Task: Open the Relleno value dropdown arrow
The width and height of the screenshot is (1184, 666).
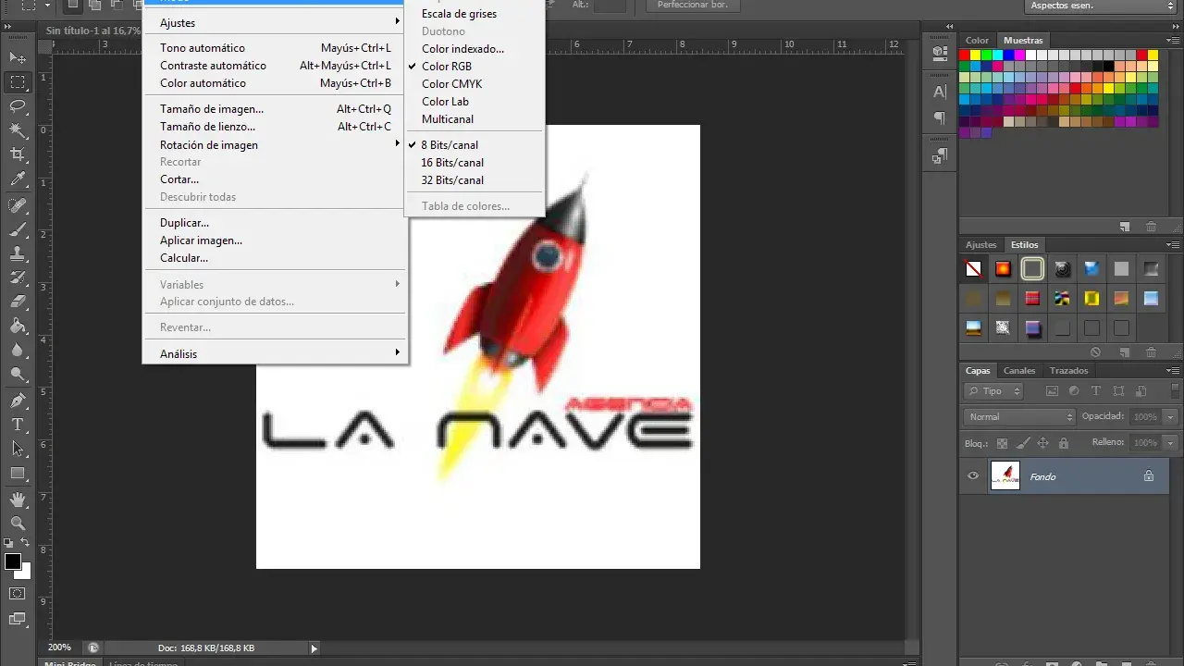Action: pyautogui.click(x=1170, y=443)
